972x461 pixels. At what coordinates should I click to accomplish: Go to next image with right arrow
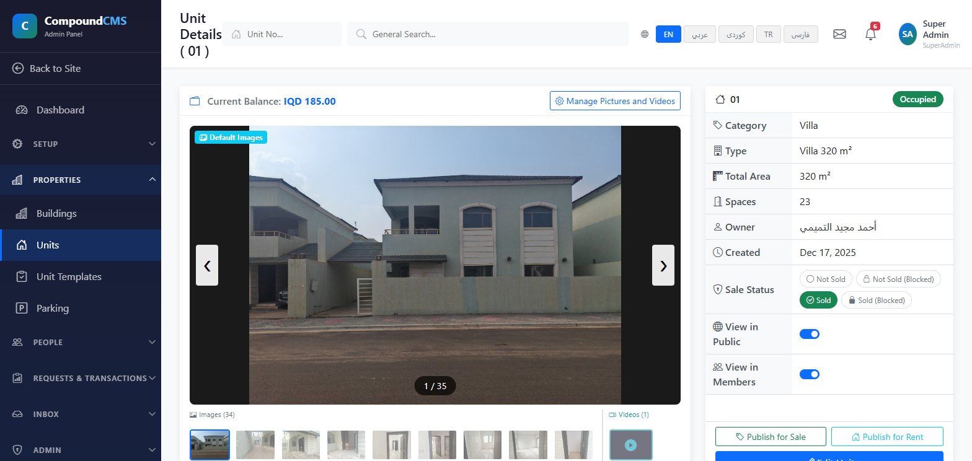click(x=663, y=265)
